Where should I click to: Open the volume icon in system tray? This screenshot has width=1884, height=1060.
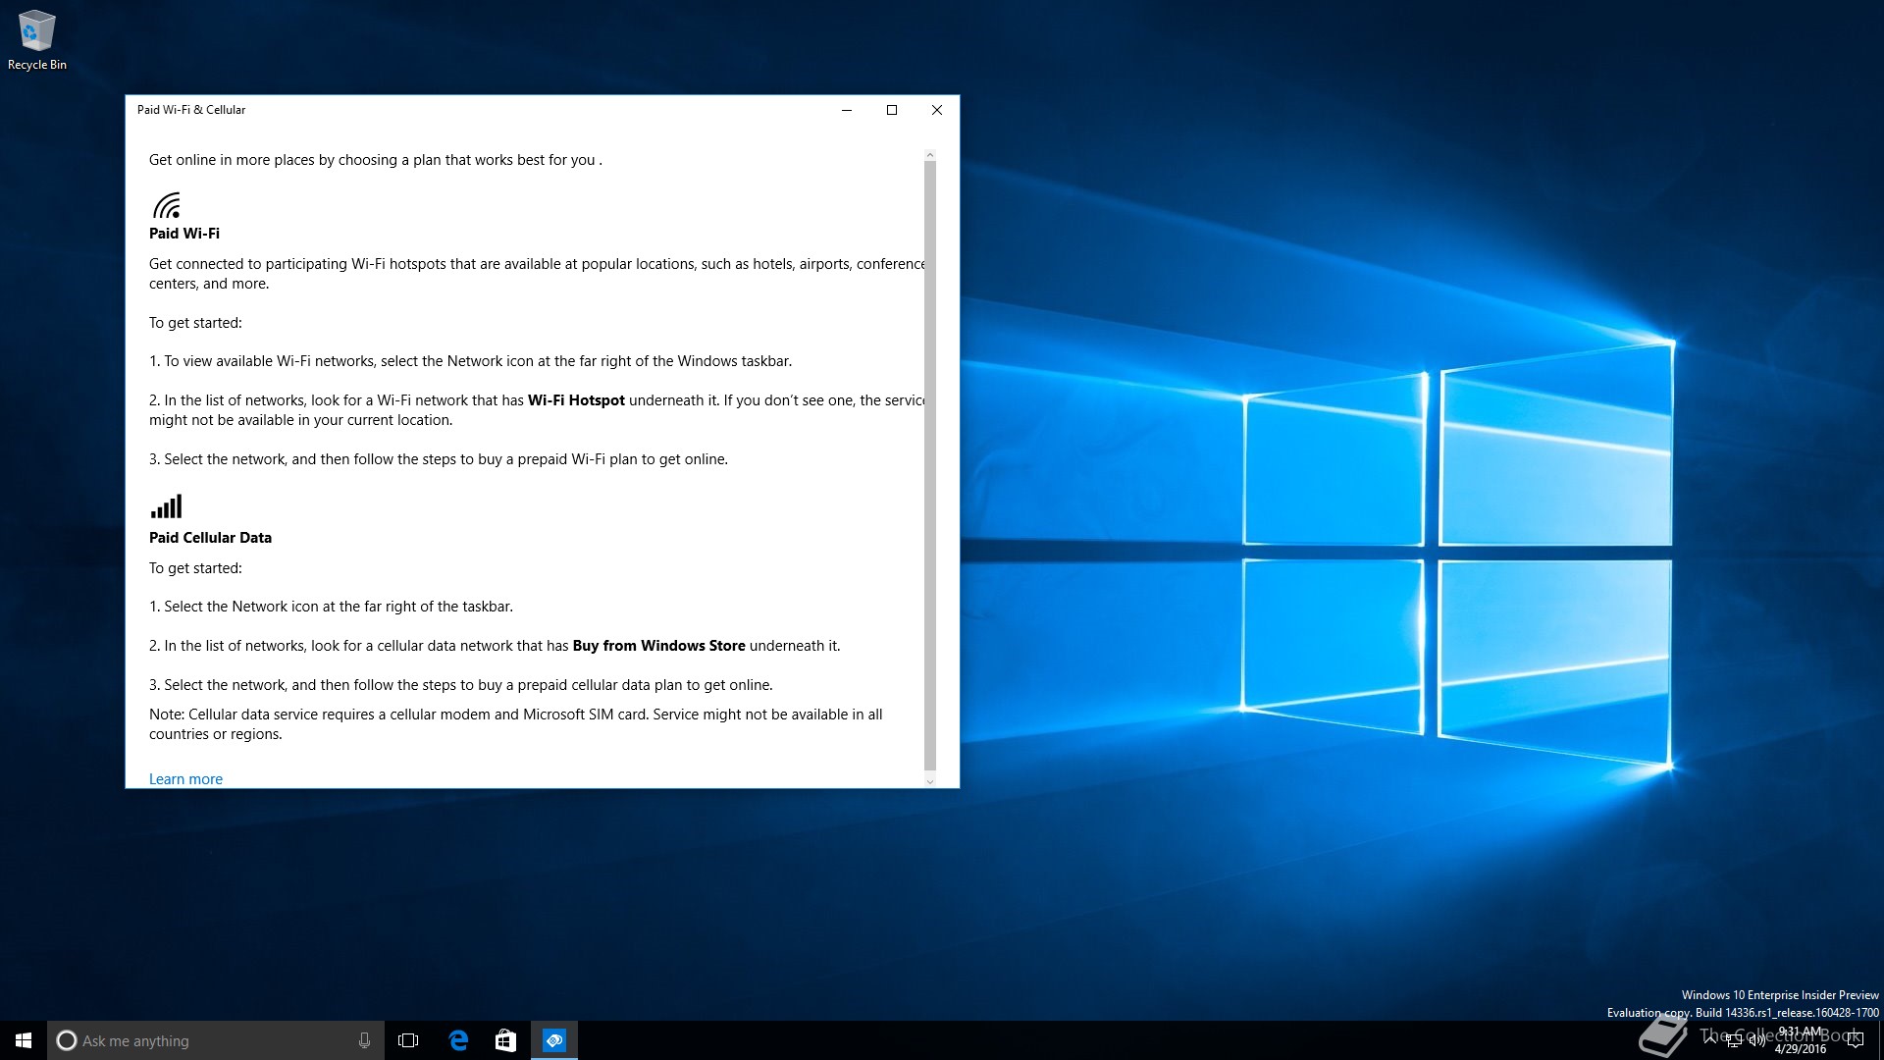(x=1756, y=1041)
